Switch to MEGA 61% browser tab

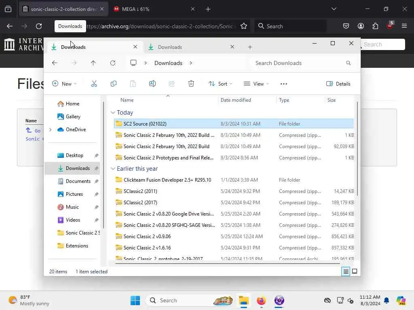pos(154,9)
